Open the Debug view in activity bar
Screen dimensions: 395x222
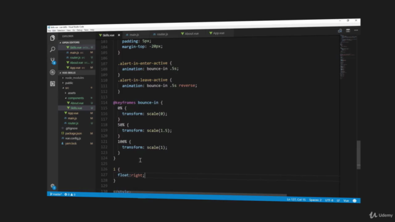point(52,72)
